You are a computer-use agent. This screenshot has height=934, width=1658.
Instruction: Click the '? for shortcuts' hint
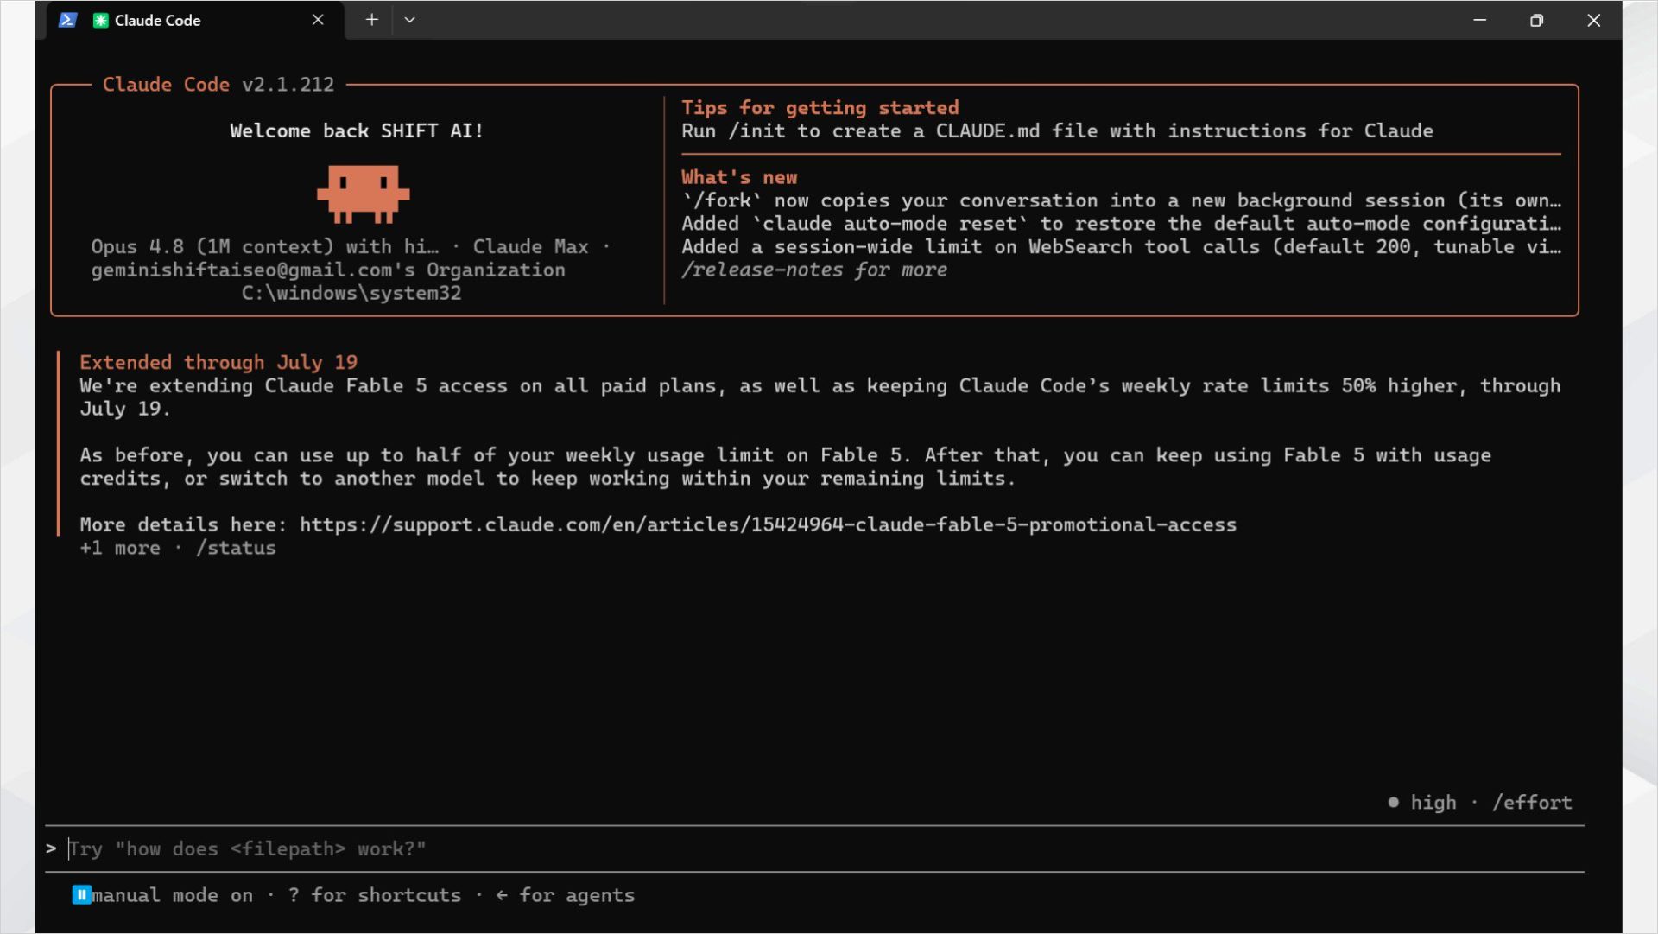[375, 895]
